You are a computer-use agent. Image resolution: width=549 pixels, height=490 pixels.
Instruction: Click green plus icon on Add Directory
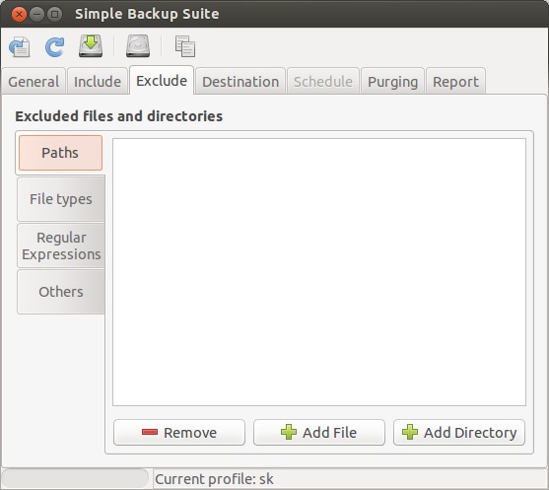pyautogui.click(x=410, y=432)
